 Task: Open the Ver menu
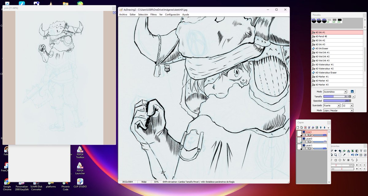[x=161, y=14]
